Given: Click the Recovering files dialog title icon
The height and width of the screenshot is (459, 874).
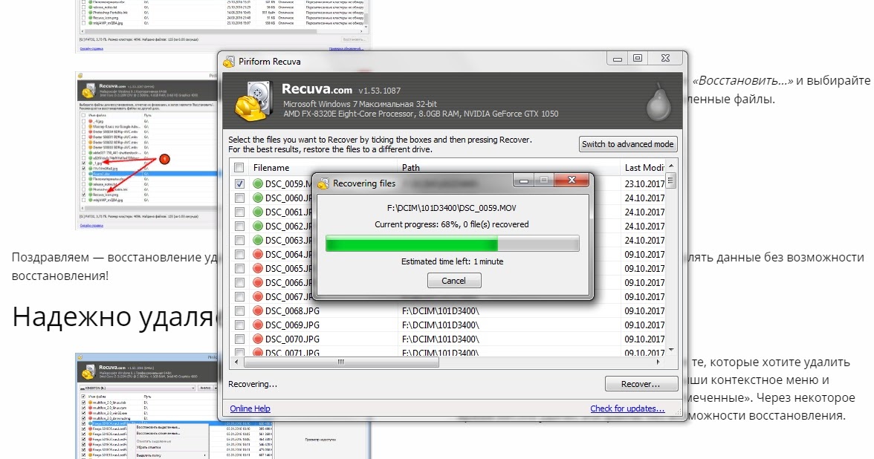Looking at the screenshot, I should pyautogui.click(x=323, y=183).
